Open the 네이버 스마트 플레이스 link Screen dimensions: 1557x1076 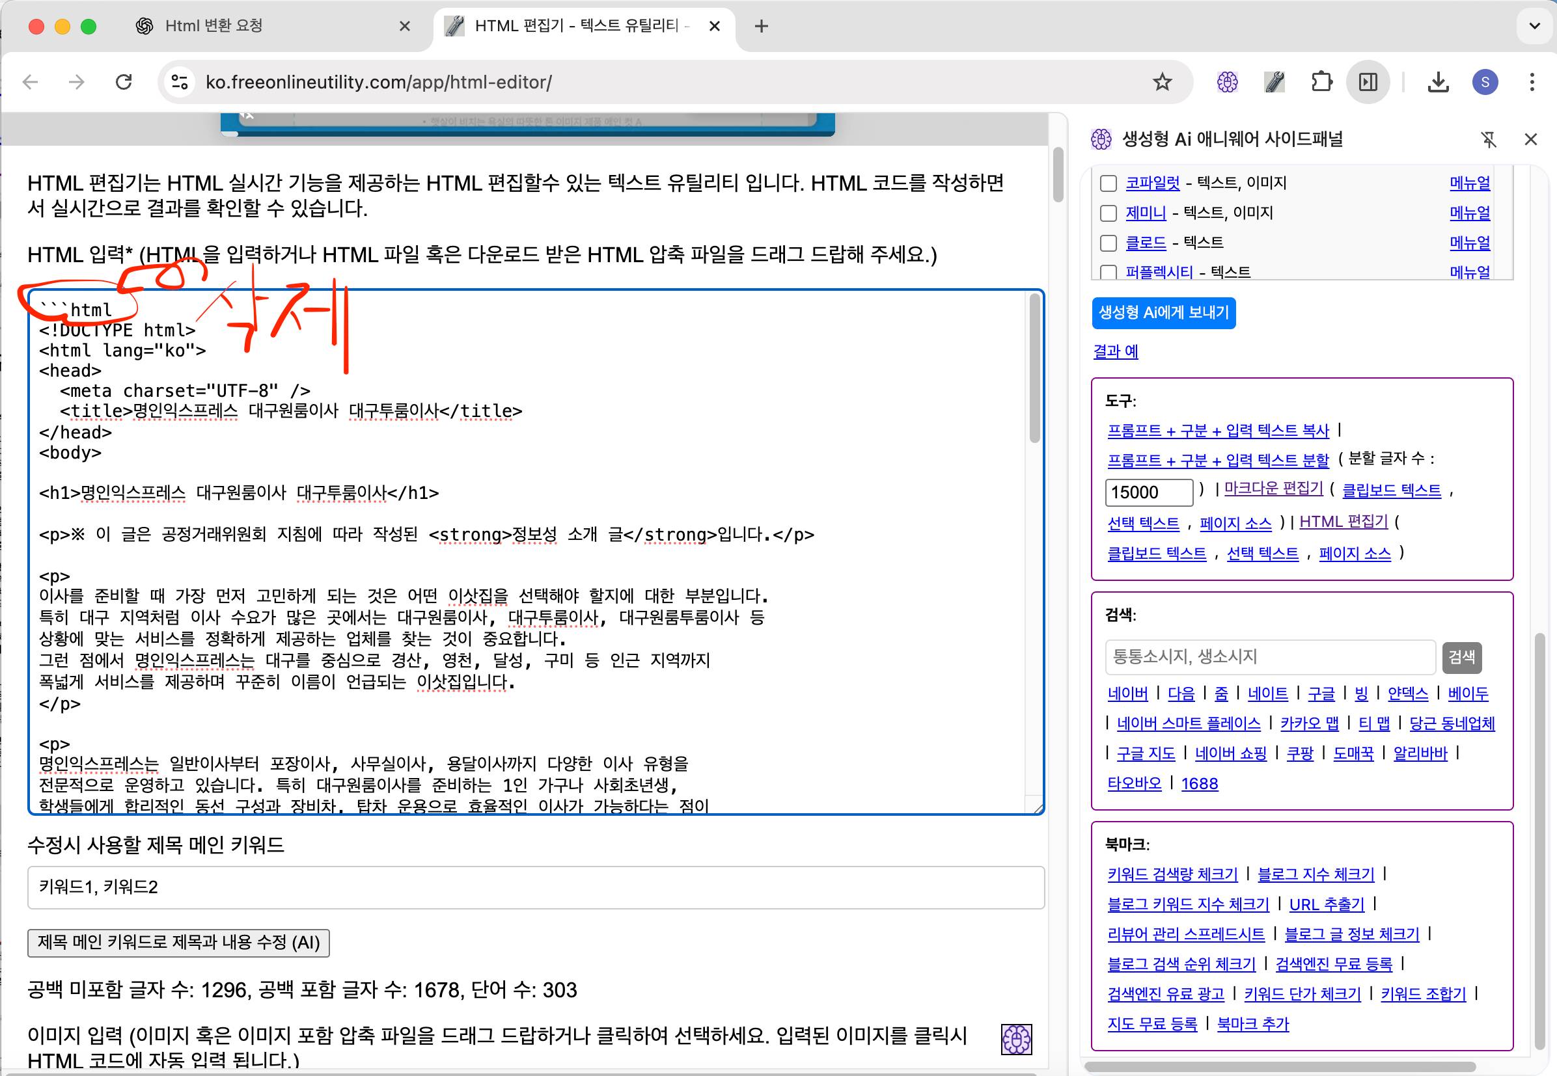1188,723
